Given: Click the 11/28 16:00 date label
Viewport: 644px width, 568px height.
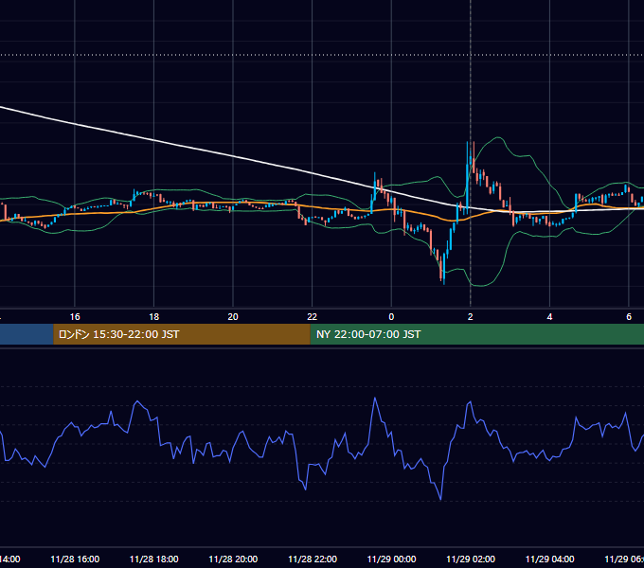Looking at the screenshot, I should coord(75,559).
